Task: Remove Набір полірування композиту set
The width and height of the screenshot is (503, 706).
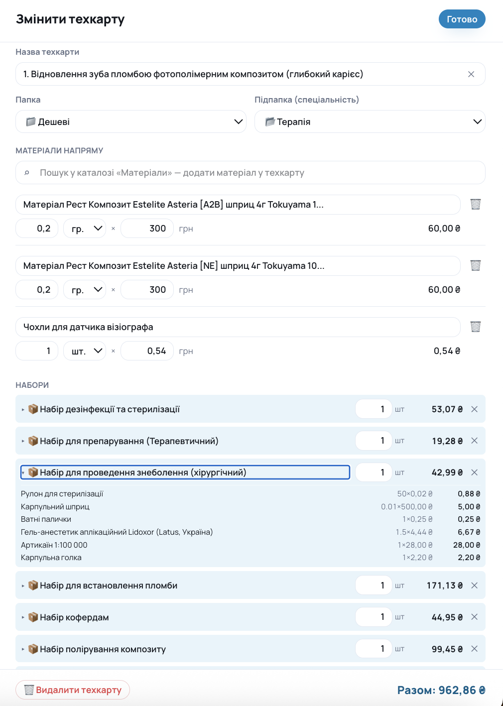Action: pyautogui.click(x=475, y=649)
